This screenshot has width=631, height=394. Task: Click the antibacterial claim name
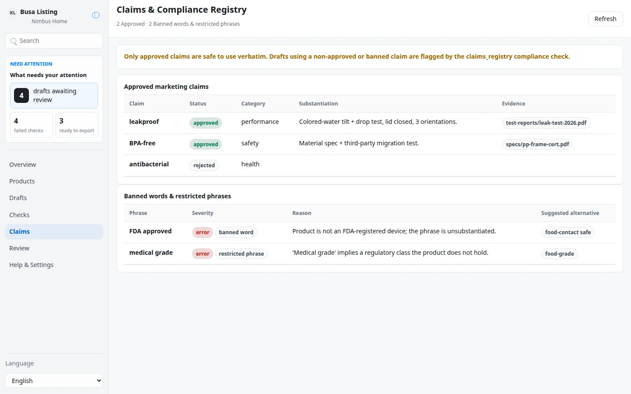[149, 164]
